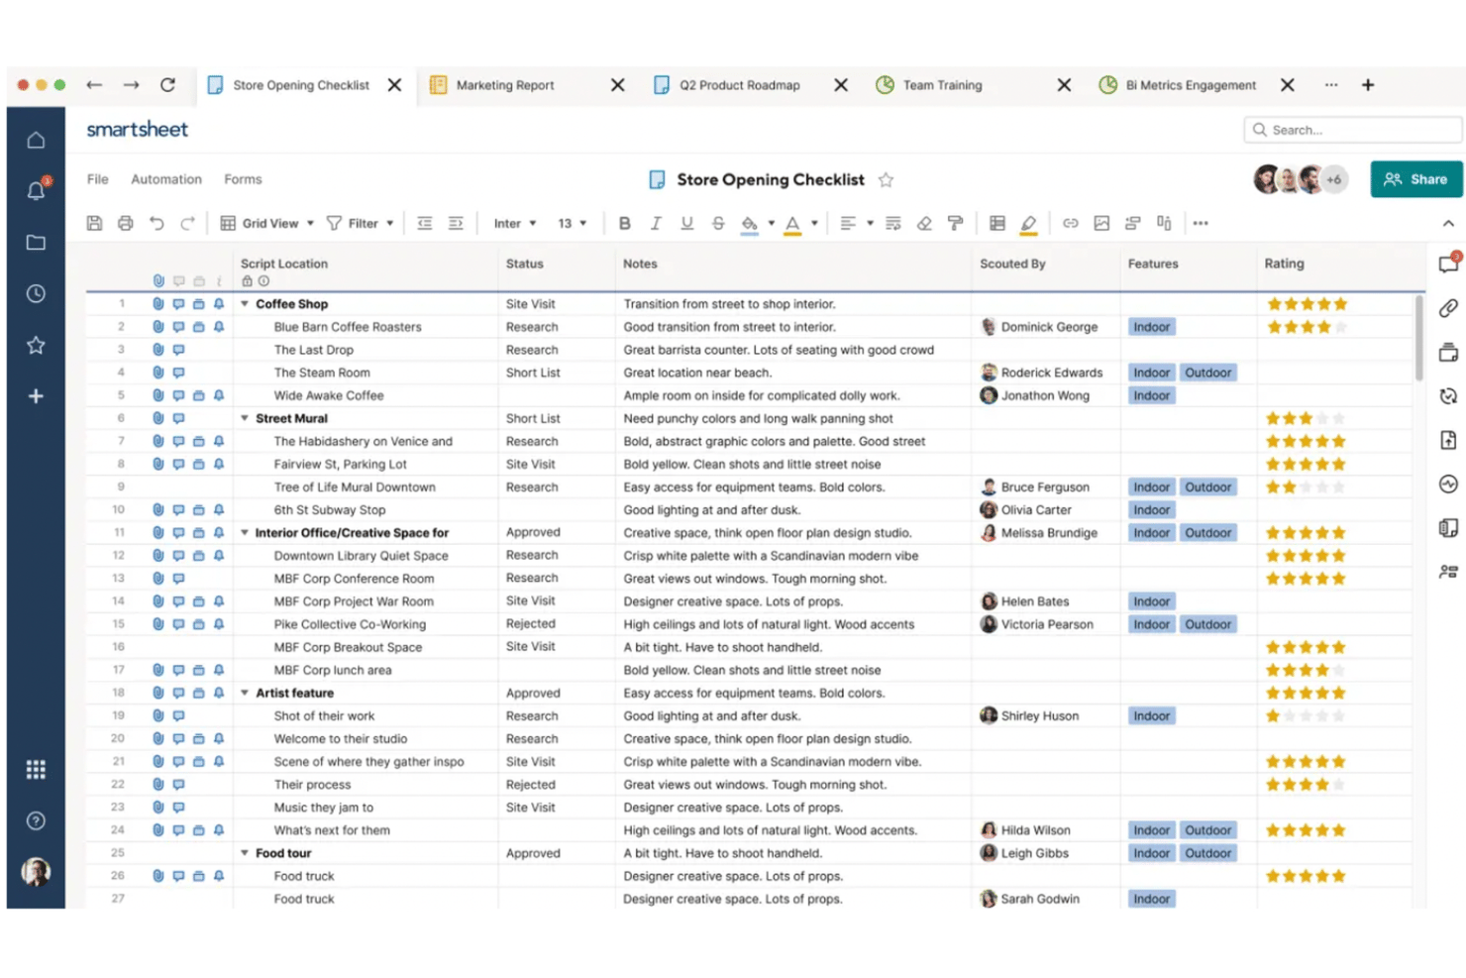
Task: Click the Scouted By column header
Action: (x=1012, y=264)
